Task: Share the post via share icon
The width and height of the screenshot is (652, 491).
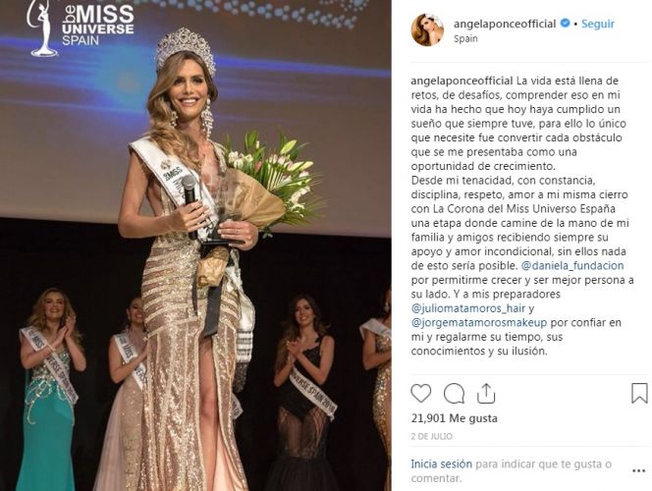Action: (x=486, y=393)
